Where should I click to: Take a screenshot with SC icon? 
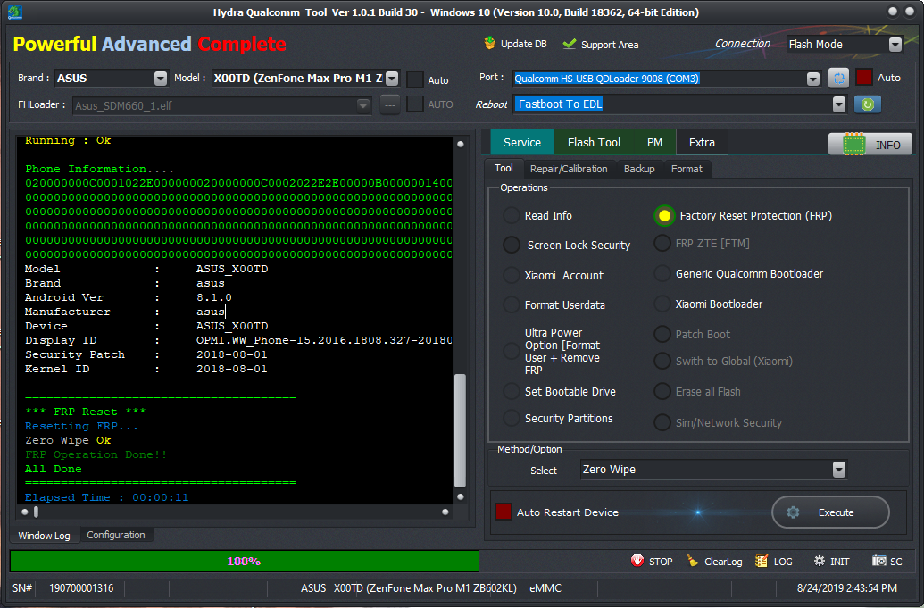[878, 561]
